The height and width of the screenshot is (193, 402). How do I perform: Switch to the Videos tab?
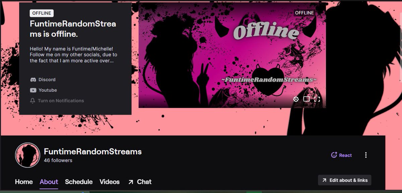tap(110, 182)
